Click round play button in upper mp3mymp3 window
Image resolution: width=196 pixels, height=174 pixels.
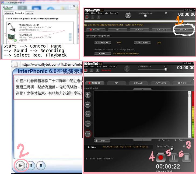[128, 16]
